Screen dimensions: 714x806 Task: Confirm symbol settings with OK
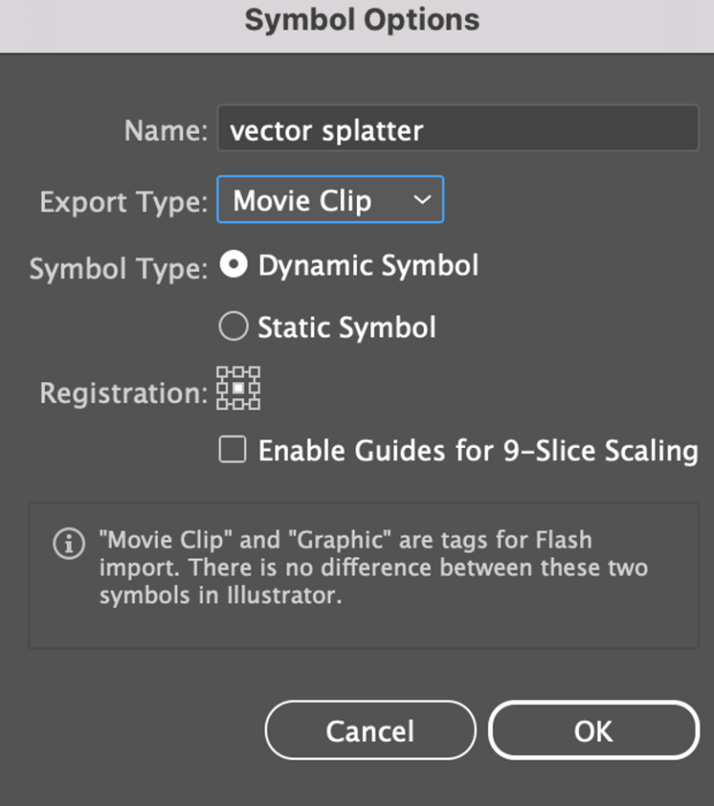(593, 731)
